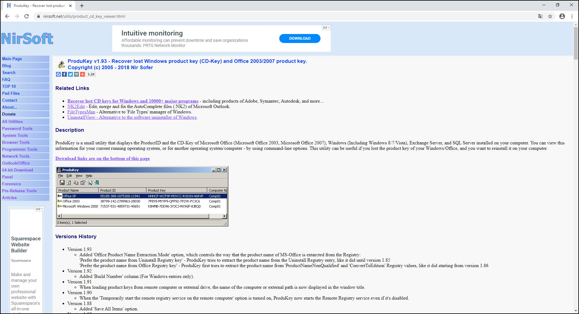Go to Search in sidebar menu
This screenshot has height=314, width=579.
pos(25,72)
